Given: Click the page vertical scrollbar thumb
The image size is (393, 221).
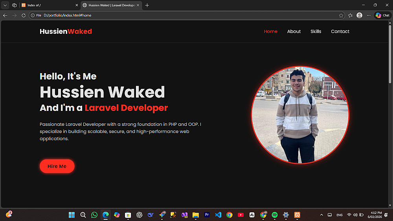Looking at the screenshot, I should [x=390, y=54].
